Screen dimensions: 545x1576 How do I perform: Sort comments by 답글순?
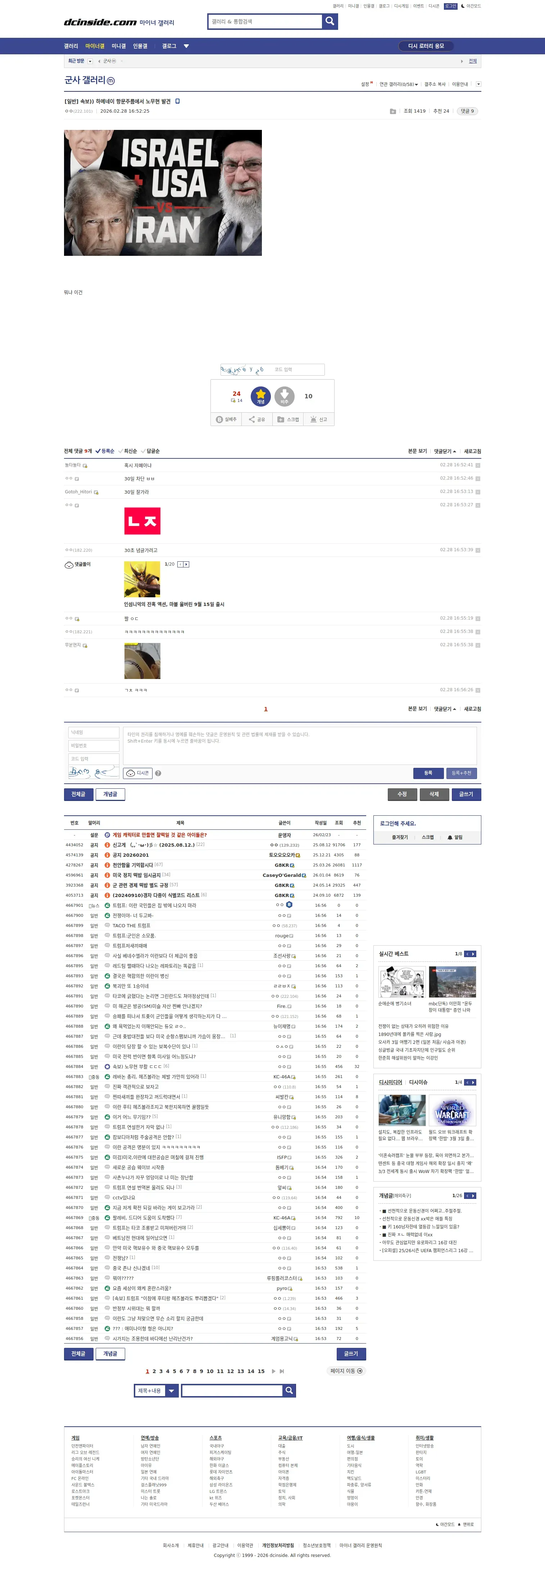pyautogui.click(x=150, y=451)
